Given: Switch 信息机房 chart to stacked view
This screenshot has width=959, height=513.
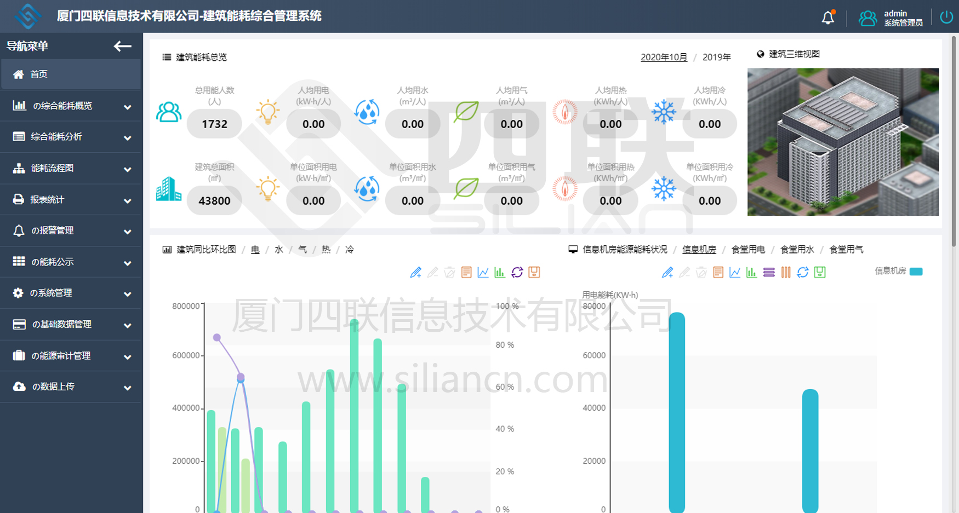Looking at the screenshot, I should tap(769, 272).
